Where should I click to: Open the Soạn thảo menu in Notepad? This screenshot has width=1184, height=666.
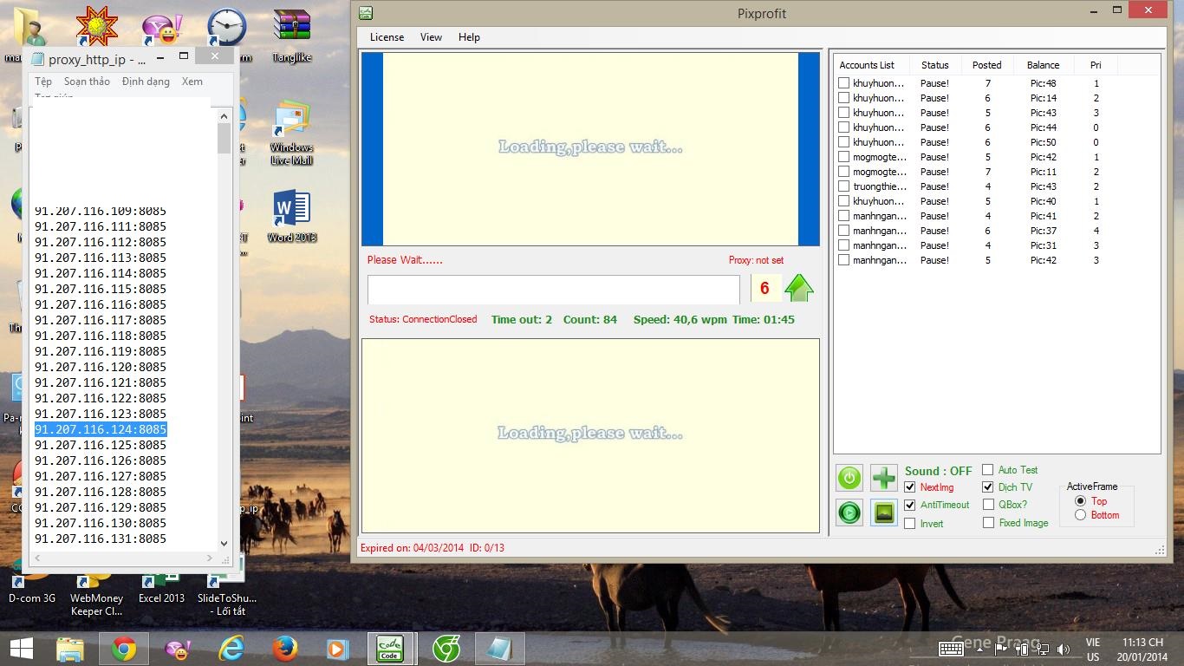87,82
